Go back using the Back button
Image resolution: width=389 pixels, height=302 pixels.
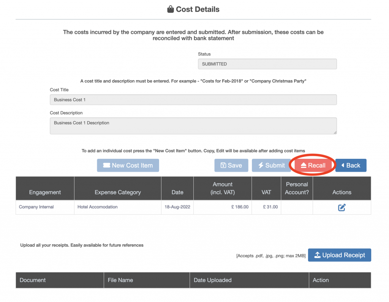click(x=350, y=165)
